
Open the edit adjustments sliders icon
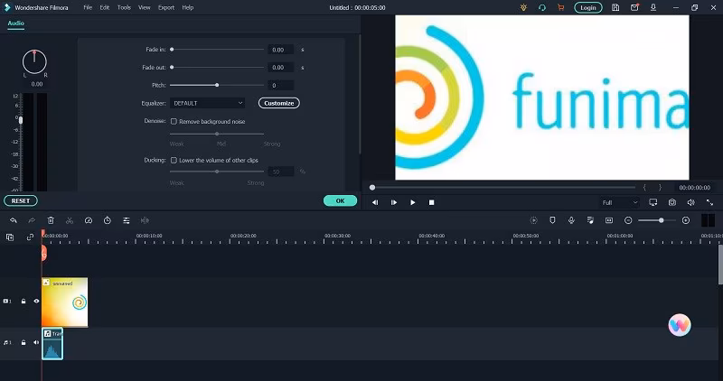127,220
